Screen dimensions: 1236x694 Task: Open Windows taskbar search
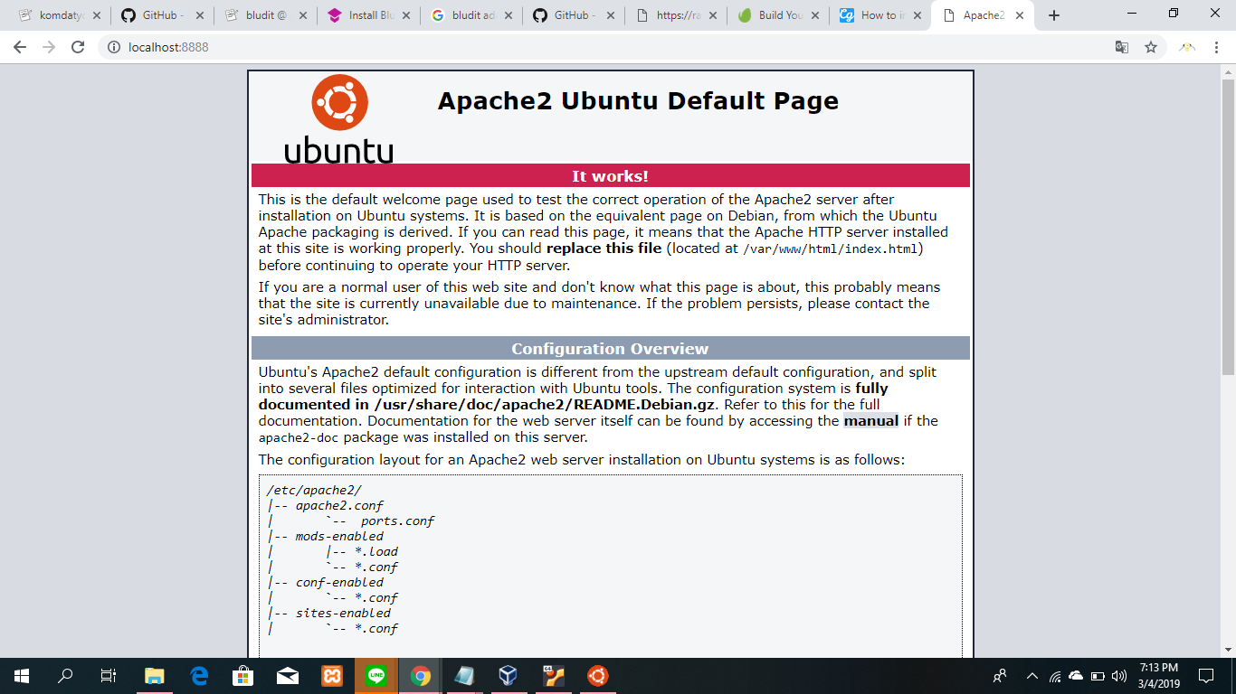[x=65, y=676]
